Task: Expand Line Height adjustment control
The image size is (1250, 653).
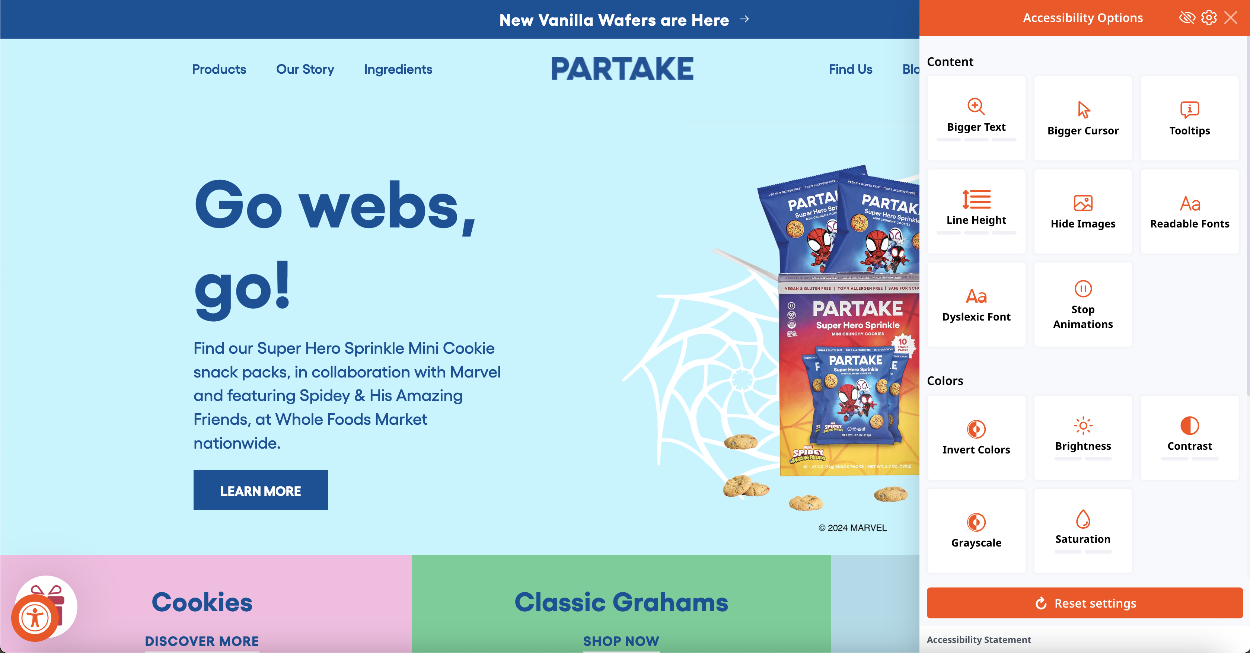Action: click(976, 209)
